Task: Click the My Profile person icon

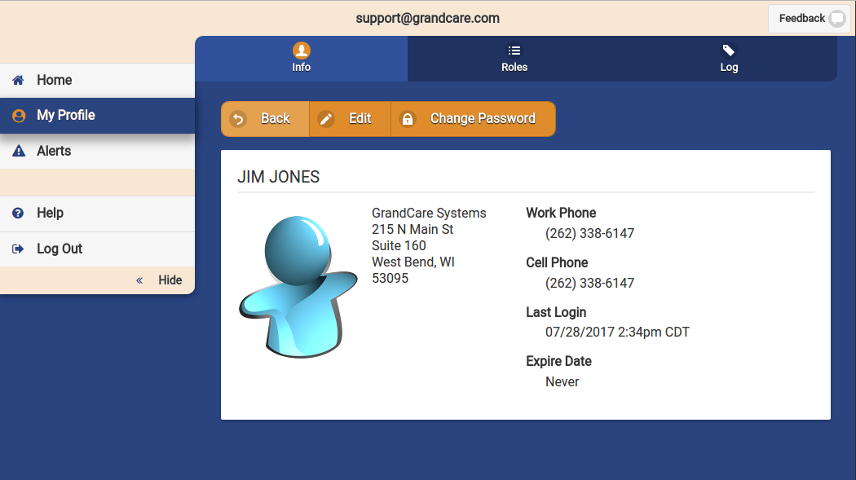Action: point(19,116)
